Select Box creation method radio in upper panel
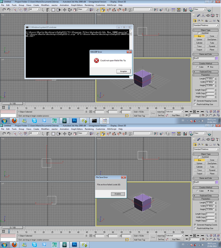 pyautogui.click(x=208, y=67)
